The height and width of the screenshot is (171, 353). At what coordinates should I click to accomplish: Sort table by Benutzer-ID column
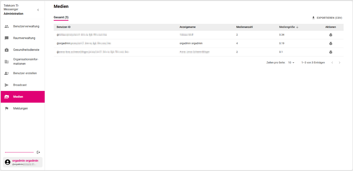click(64, 27)
